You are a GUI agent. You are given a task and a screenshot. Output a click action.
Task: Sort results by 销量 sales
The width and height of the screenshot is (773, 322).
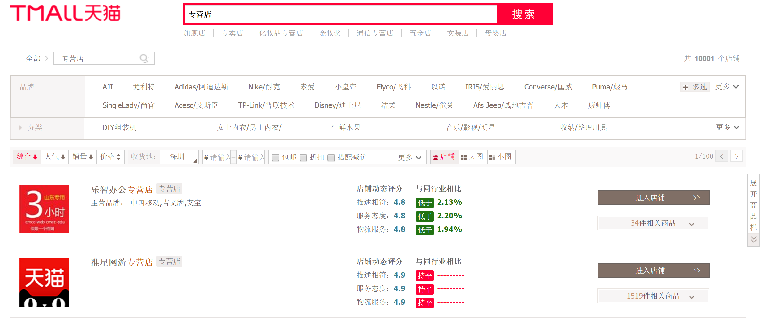coord(83,157)
